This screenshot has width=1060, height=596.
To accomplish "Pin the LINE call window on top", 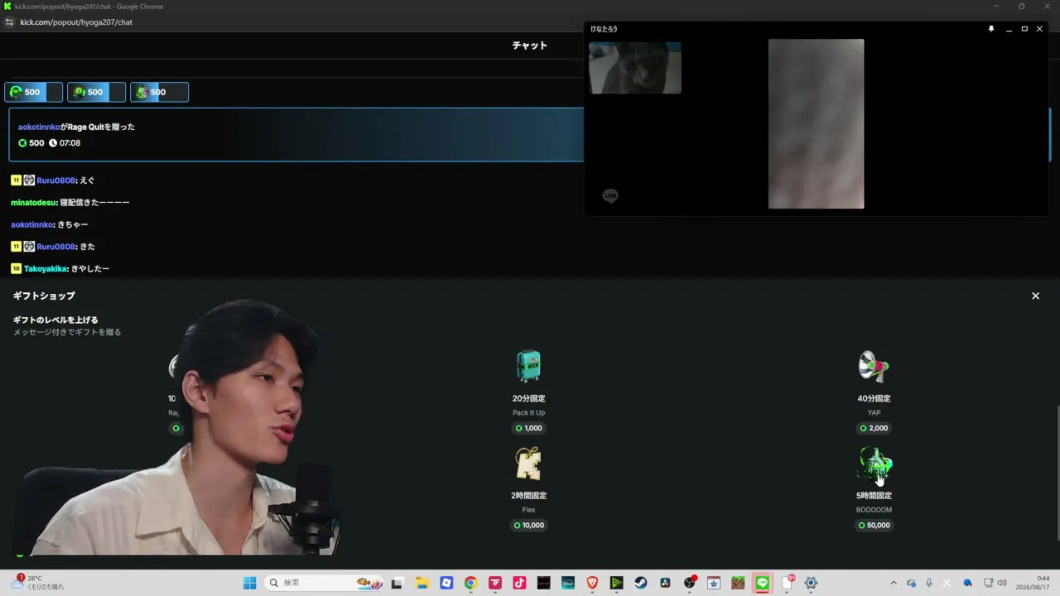I will [991, 29].
